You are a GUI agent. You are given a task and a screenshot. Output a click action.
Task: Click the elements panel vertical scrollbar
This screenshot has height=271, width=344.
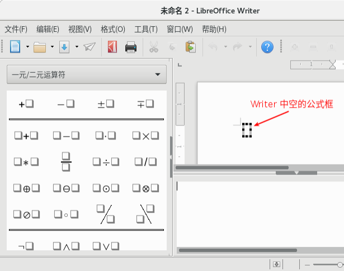[171, 157]
